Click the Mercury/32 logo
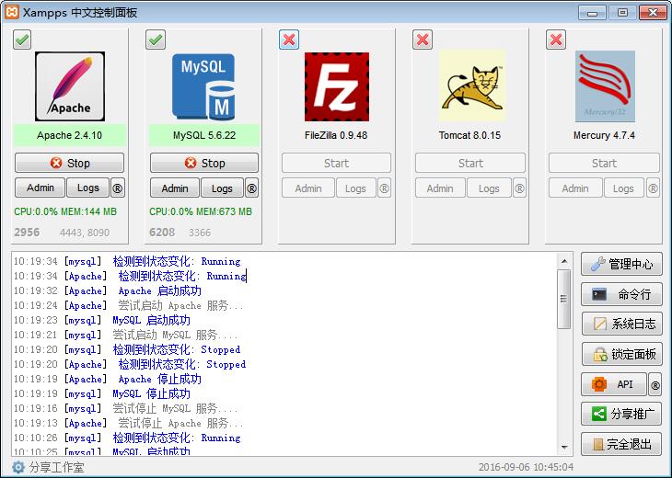Viewport: 672px width, 478px height. [605, 86]
